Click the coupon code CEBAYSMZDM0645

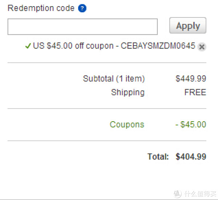click(158, 46)
